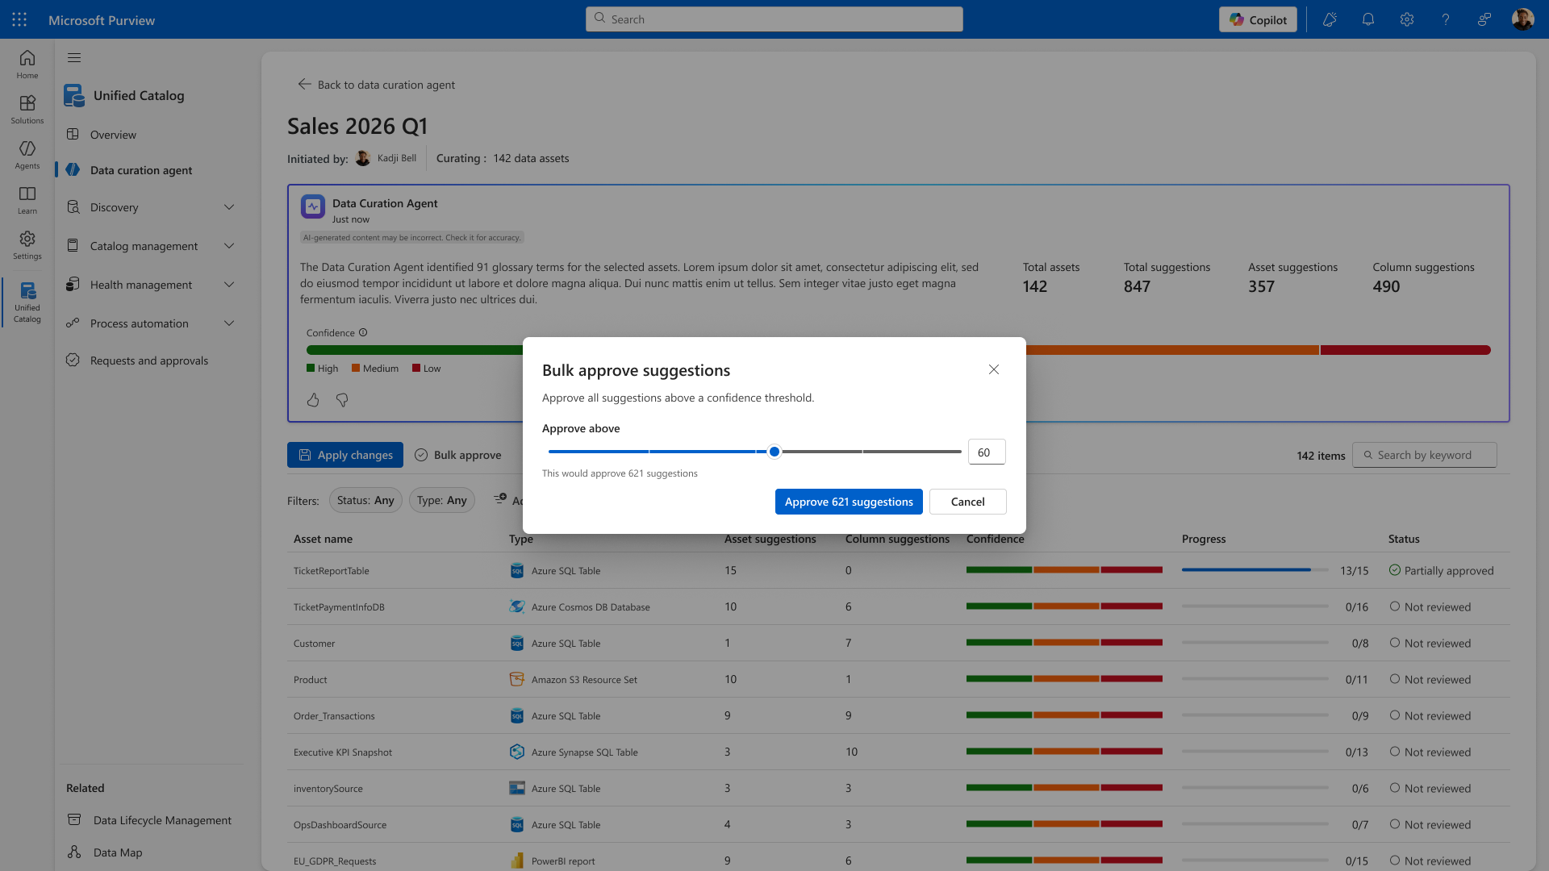
Task: Sort by Asset name column header
Action: pos(323,539)
